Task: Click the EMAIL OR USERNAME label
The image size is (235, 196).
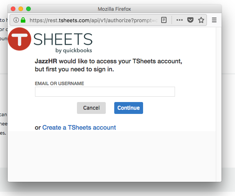Action: pos(59,83)
